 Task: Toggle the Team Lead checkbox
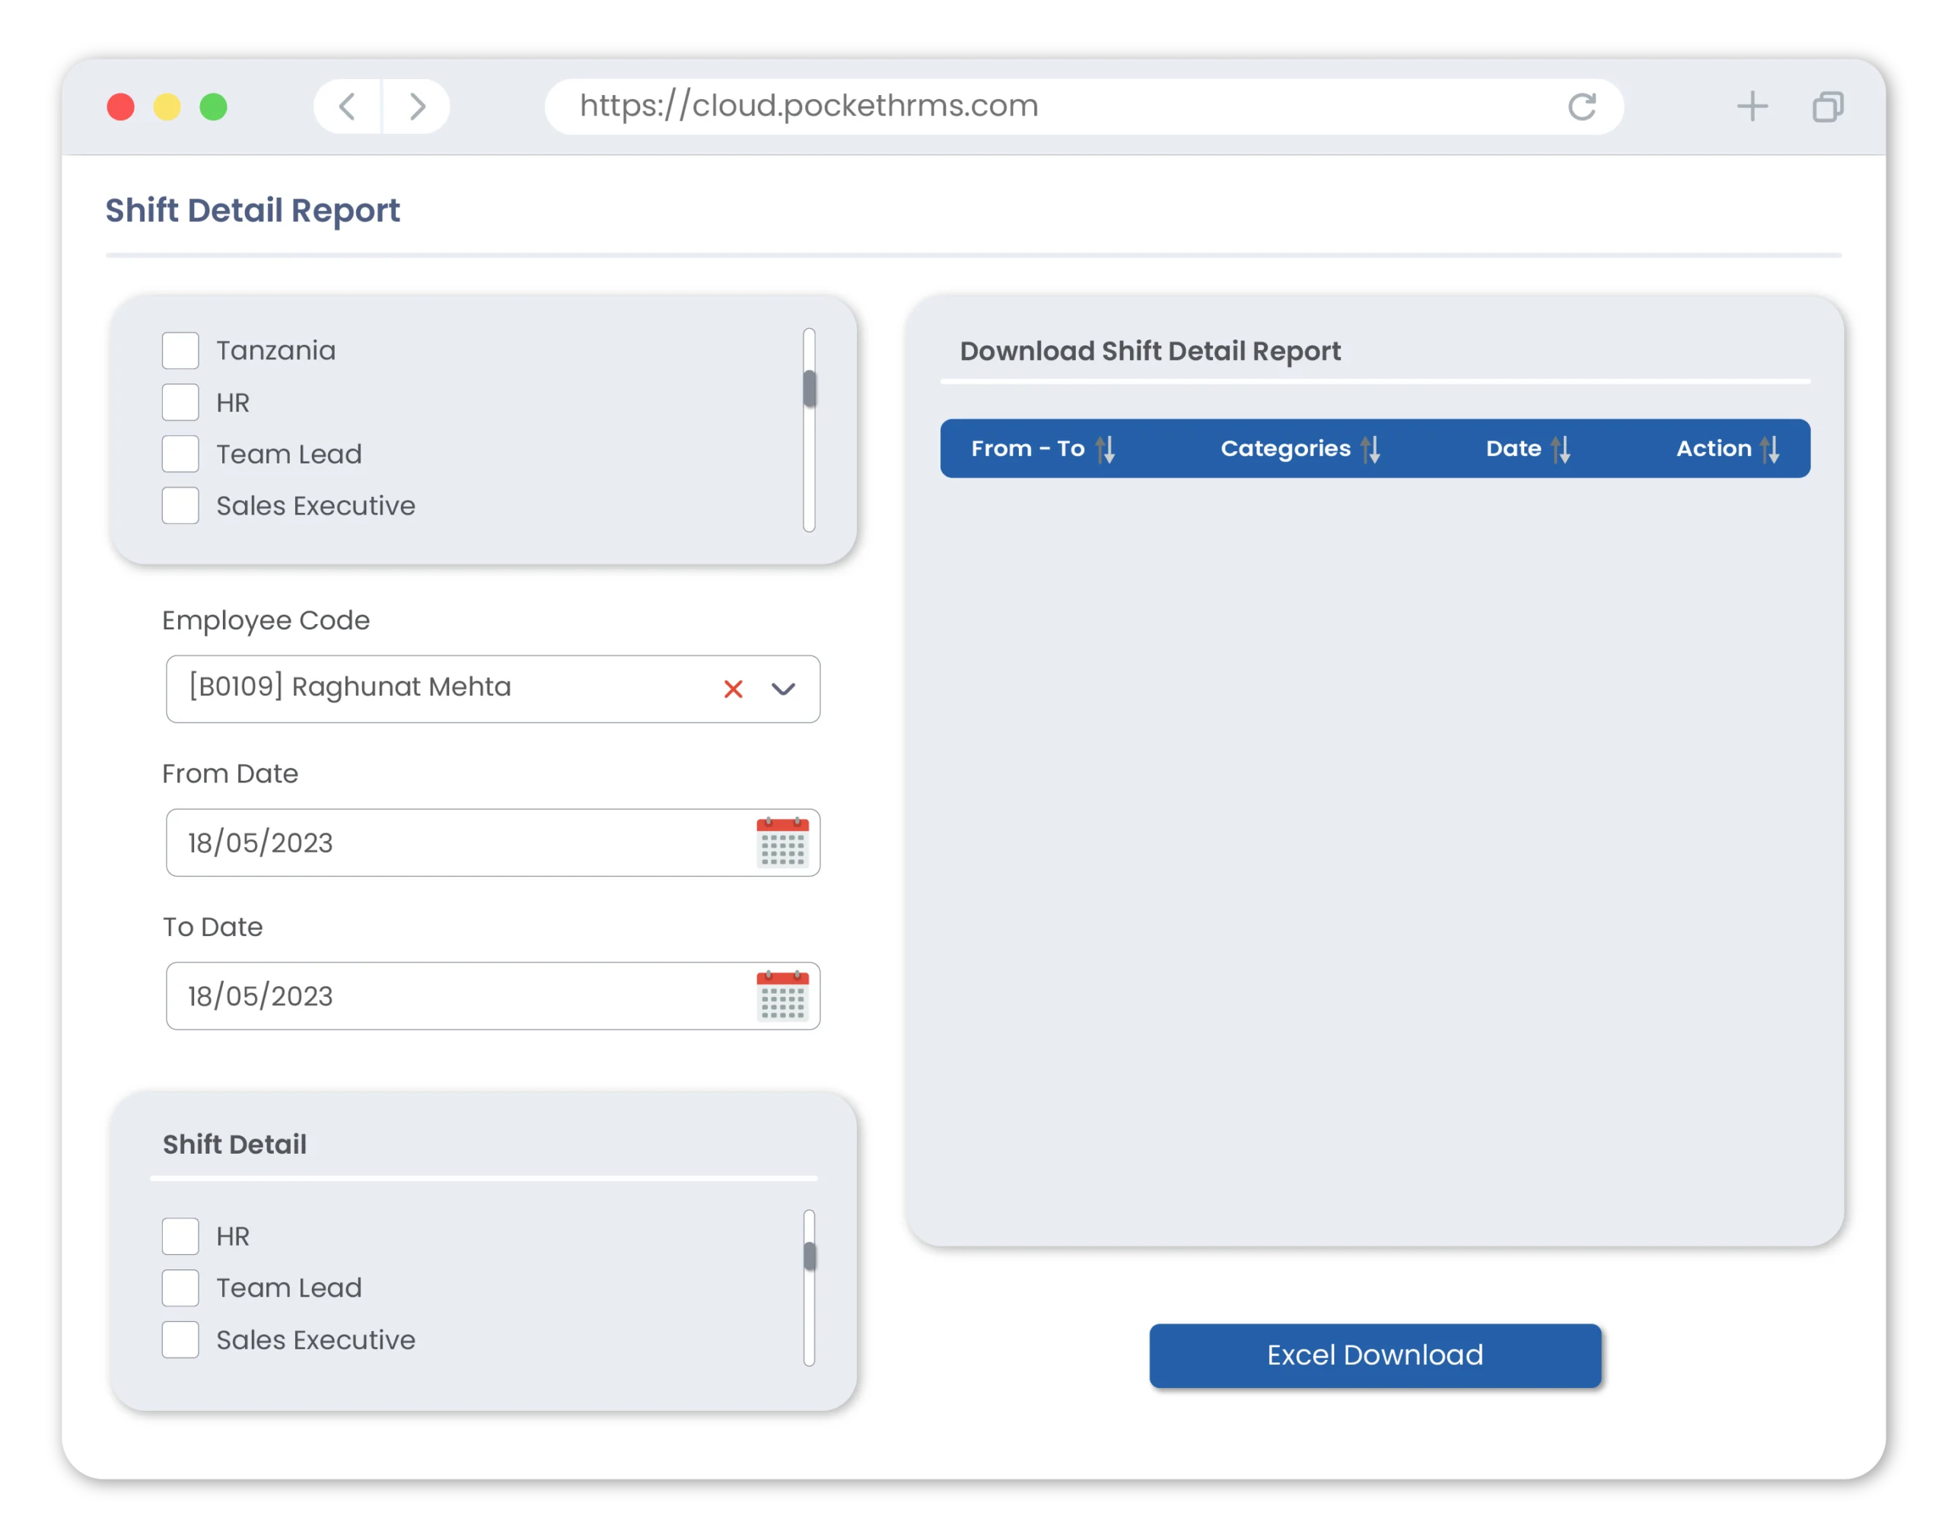(182, 454)
